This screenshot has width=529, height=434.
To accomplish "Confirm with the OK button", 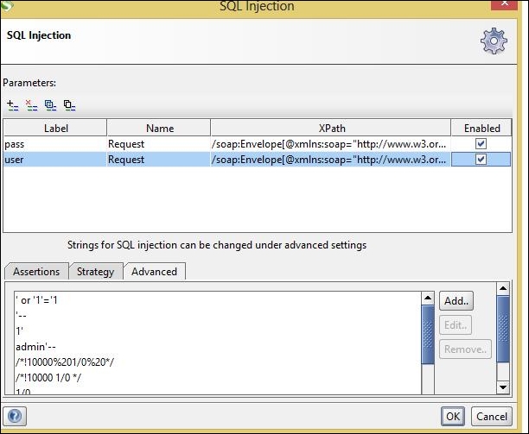I will click(x=453, y=416).
